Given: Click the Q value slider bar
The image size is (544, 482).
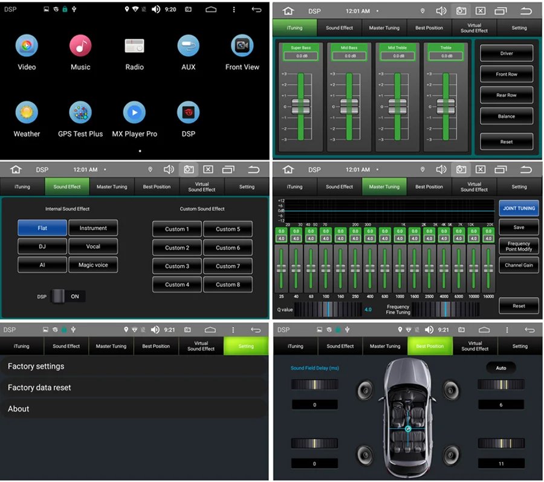Looking at the screenshot, I should 328,309.
